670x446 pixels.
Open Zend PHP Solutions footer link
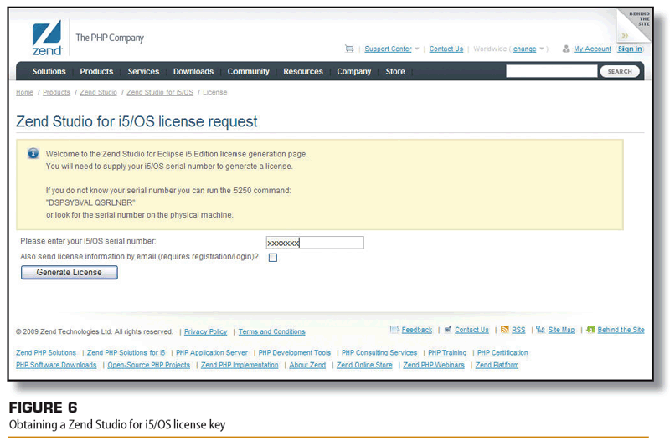46,352
